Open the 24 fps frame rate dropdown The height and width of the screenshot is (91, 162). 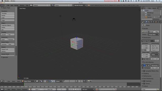tap(155, 55)
